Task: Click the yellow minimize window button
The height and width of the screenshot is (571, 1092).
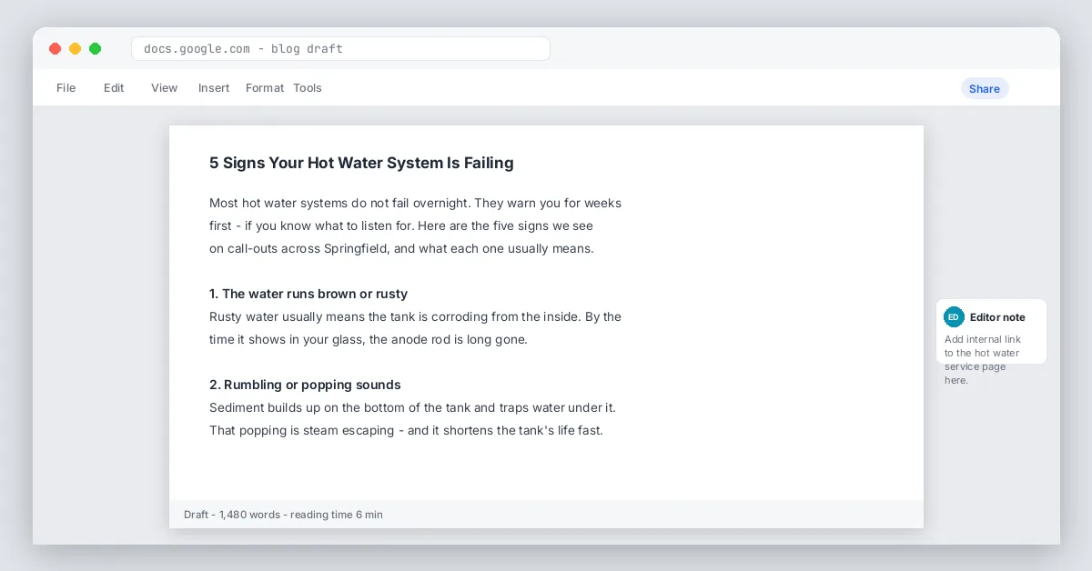Action: click(x=76, y=48)
